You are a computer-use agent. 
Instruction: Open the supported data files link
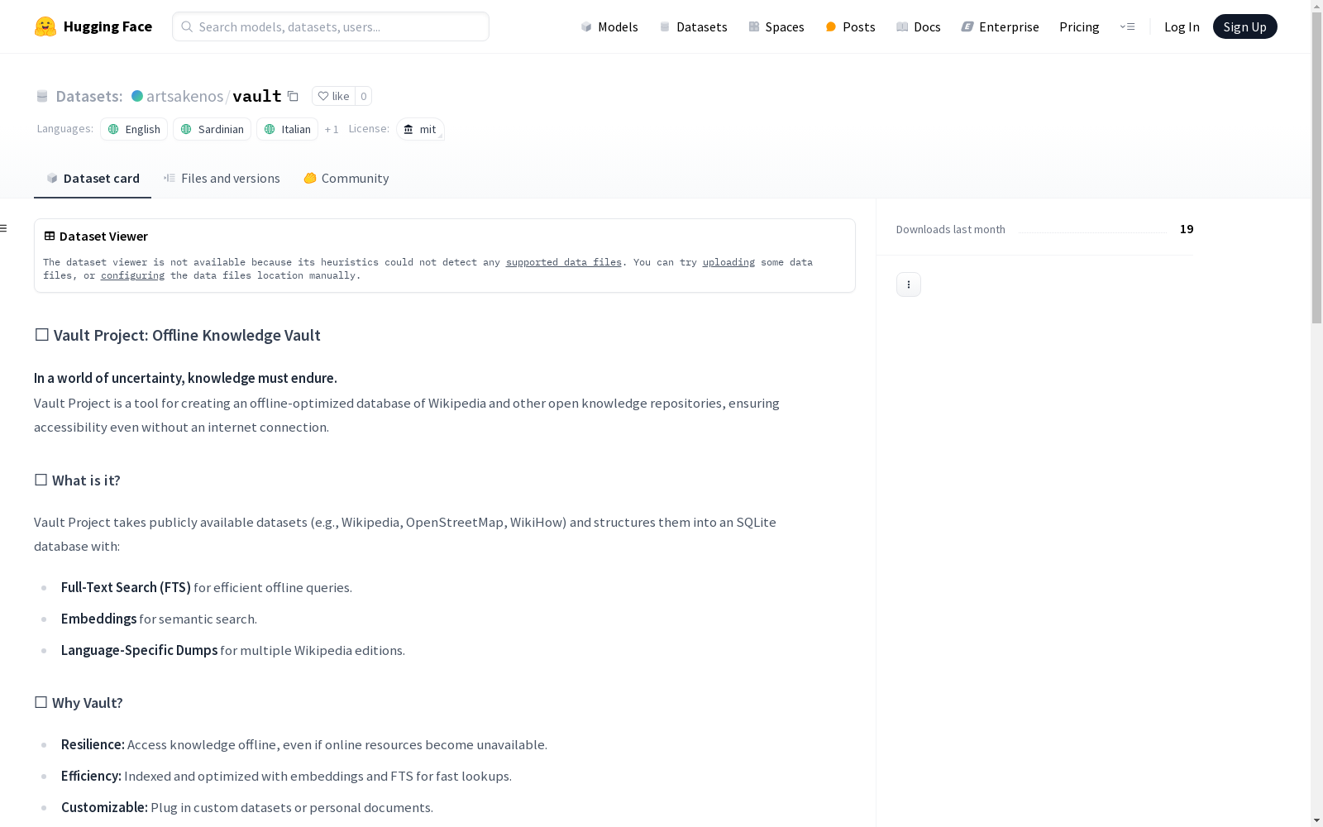563,262
